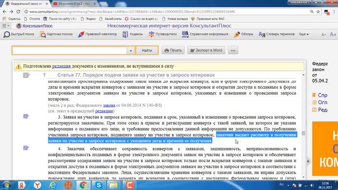338x190 pixels.
Task: Click Экспорт в Word button
Action: point(206,51)
